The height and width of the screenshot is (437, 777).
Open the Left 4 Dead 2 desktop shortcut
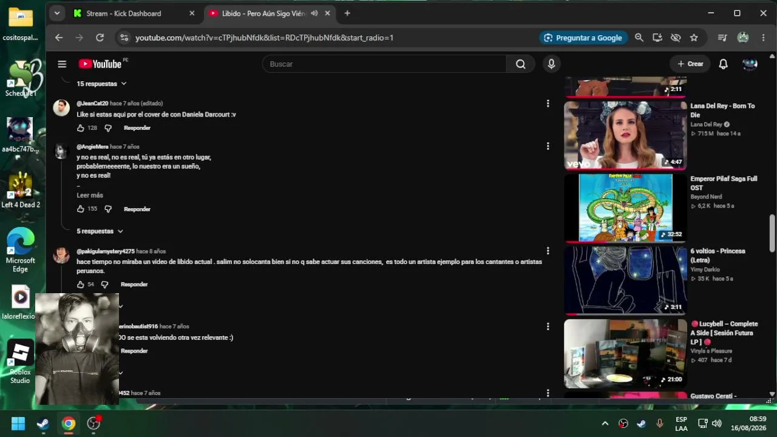(21, 189)
